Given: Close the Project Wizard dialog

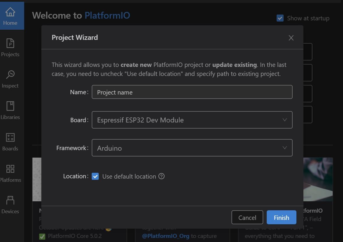Looking at the screenshot, I should [x=291, y=38].
